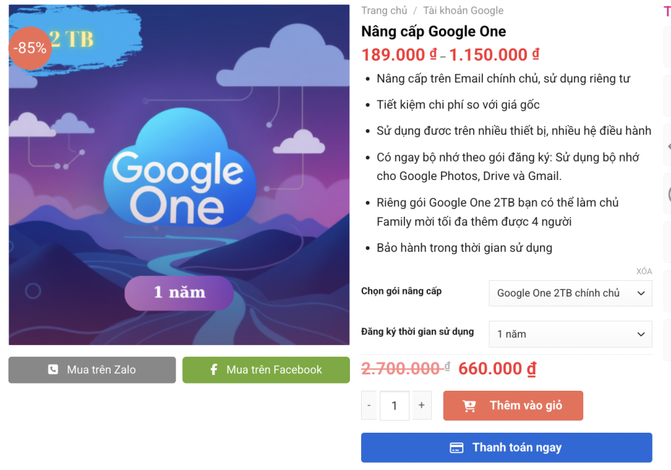Click the '2 TB' label on product image

(x=71, y=39)
